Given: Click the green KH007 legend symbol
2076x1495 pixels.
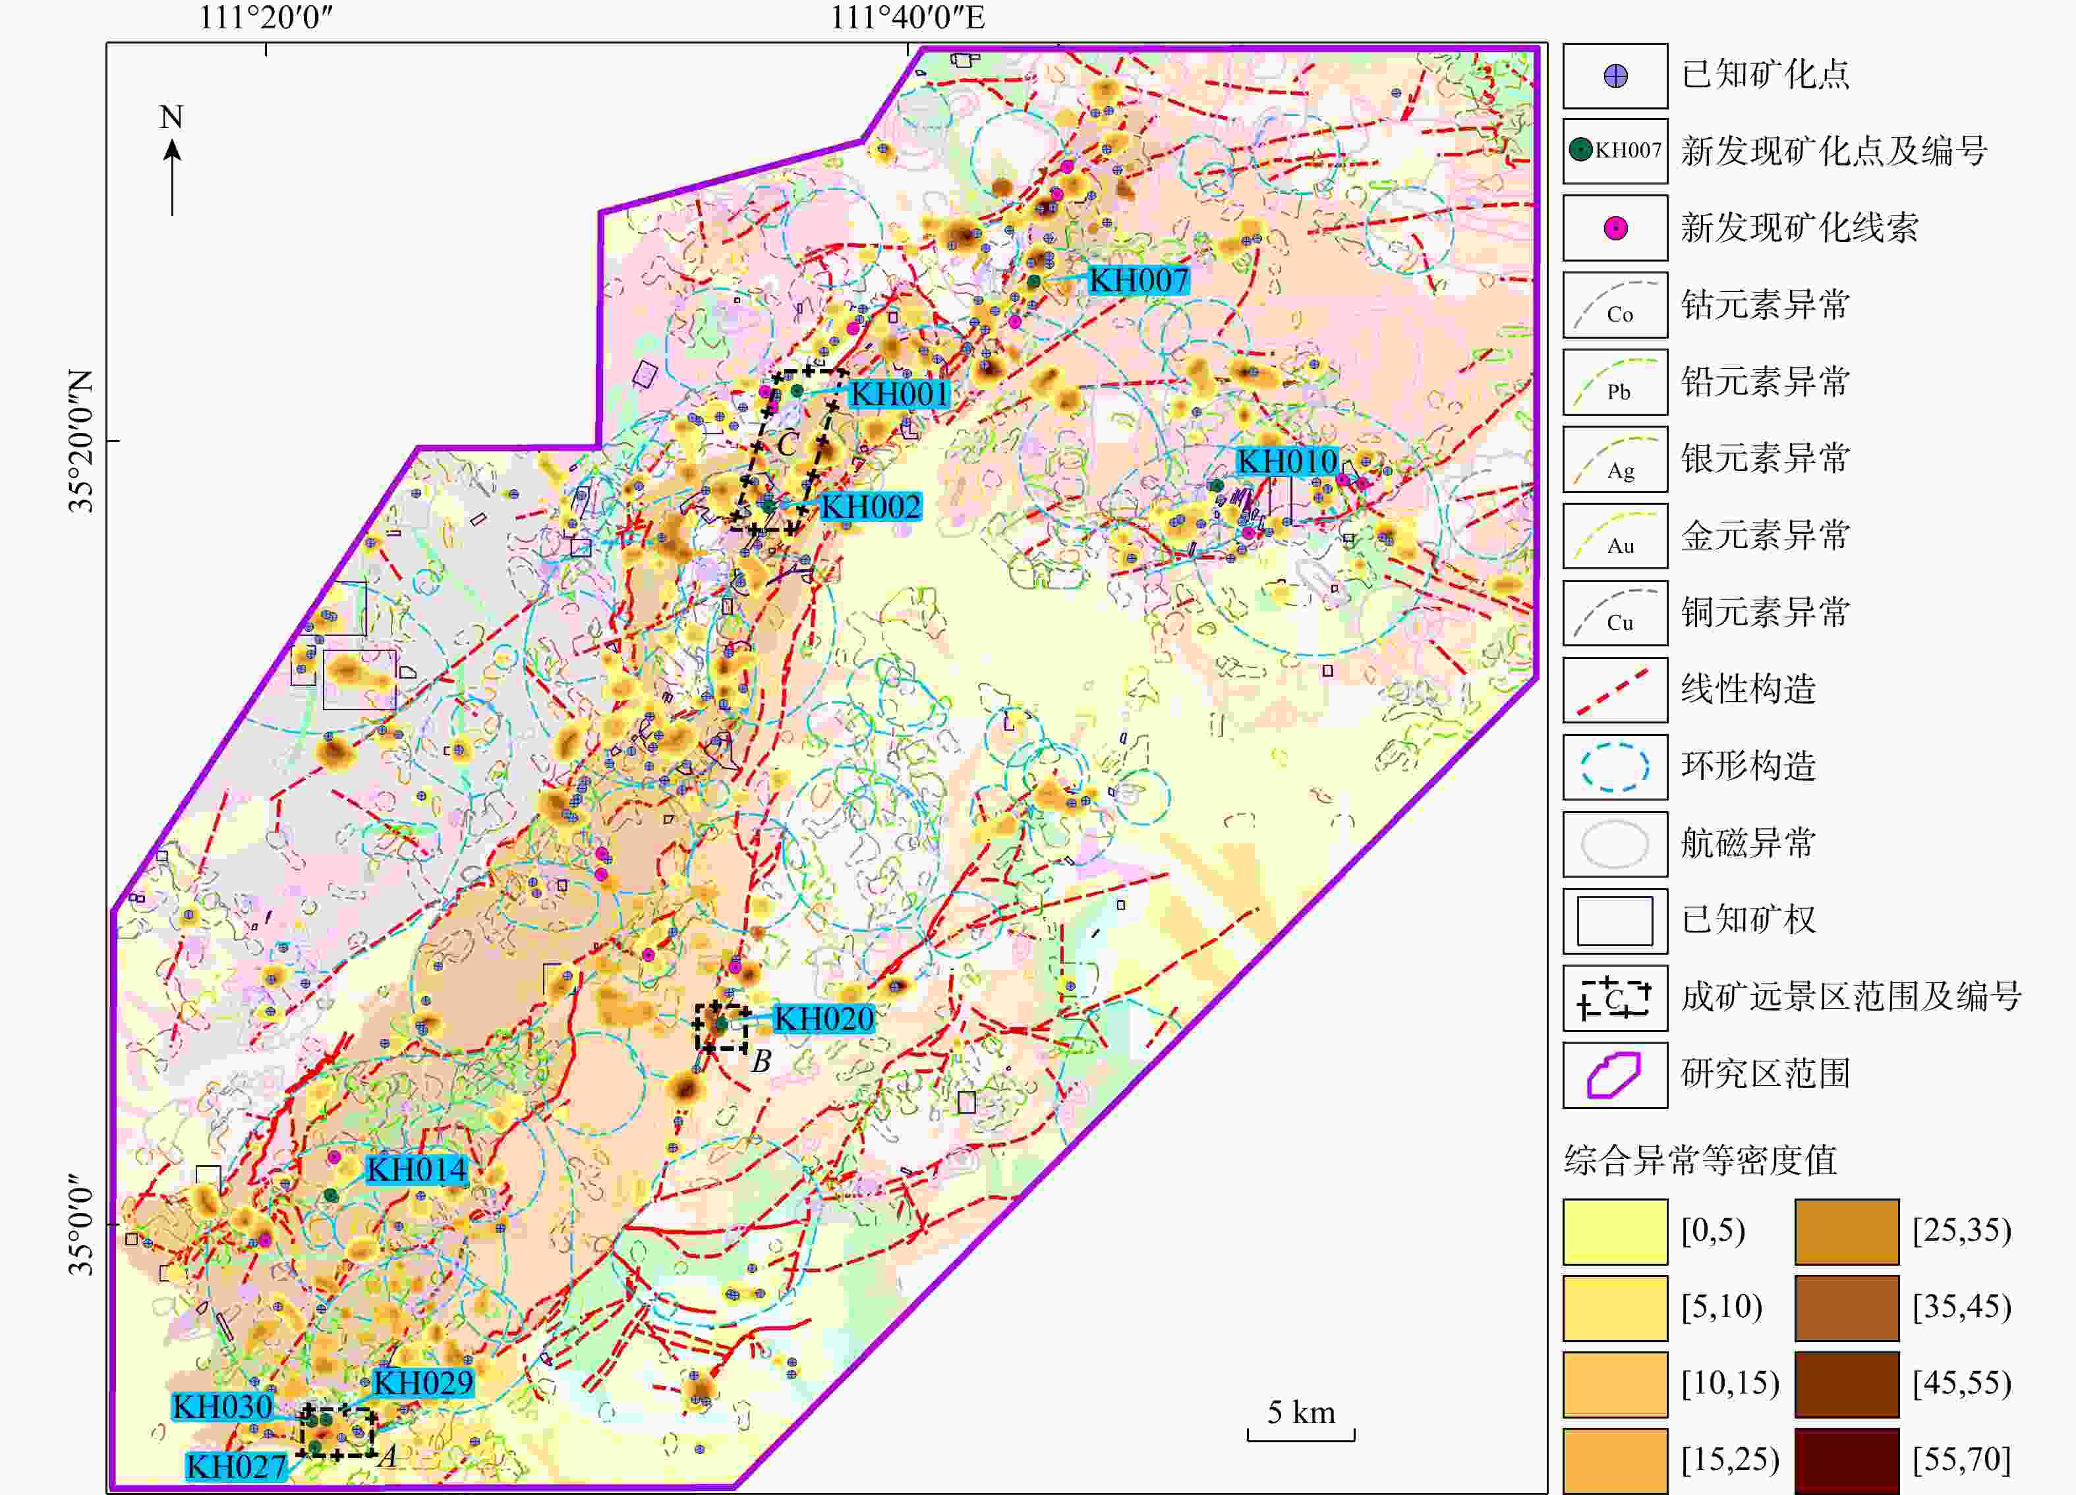Looking at the screenshot, I should [1581, 150].
